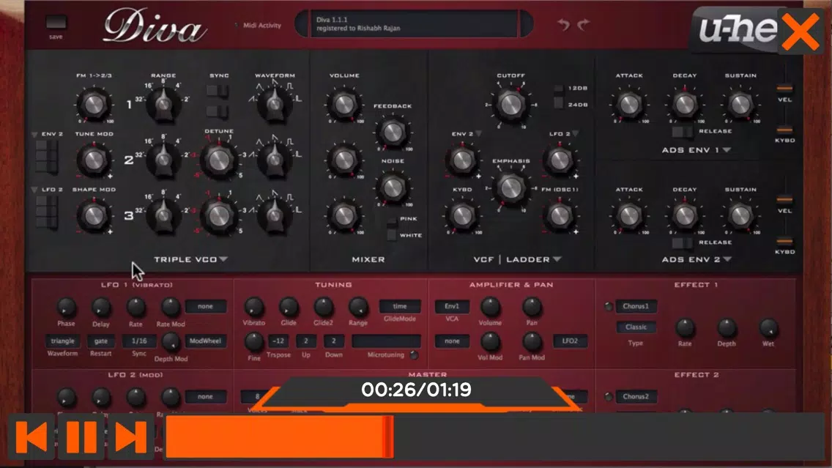Toggle Effect 1 power LED
Viewport: 832px width, 468px height.
pos(608,306)
